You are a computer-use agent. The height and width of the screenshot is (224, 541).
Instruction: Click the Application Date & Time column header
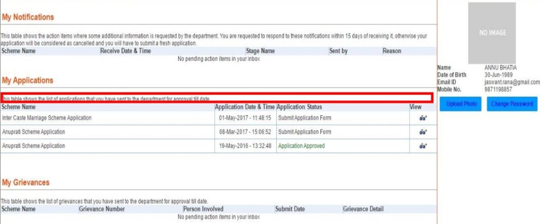(245, 107)
